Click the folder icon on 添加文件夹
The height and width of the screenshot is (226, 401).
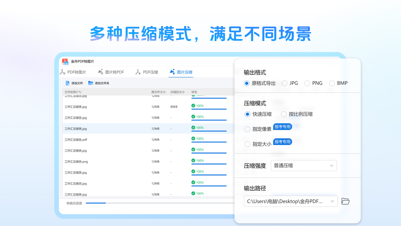click(x=91, y=83)
